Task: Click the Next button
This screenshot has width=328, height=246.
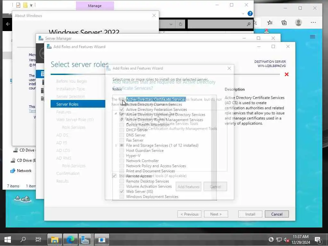Action: point(216,214)
